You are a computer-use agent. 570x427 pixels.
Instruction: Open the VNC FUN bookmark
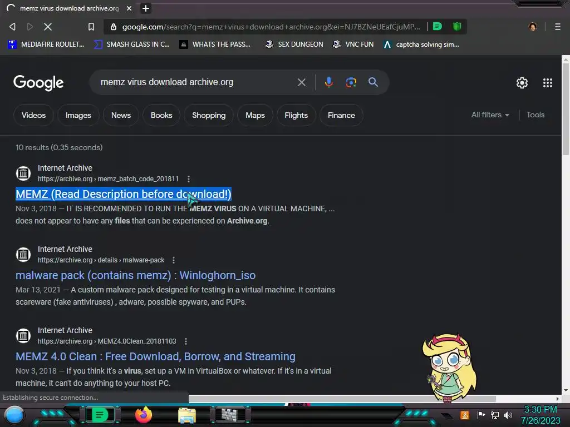coord(353,44)
